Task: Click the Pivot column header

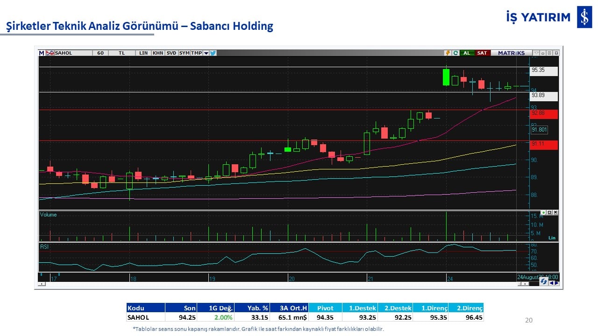Action: point(325,308)
